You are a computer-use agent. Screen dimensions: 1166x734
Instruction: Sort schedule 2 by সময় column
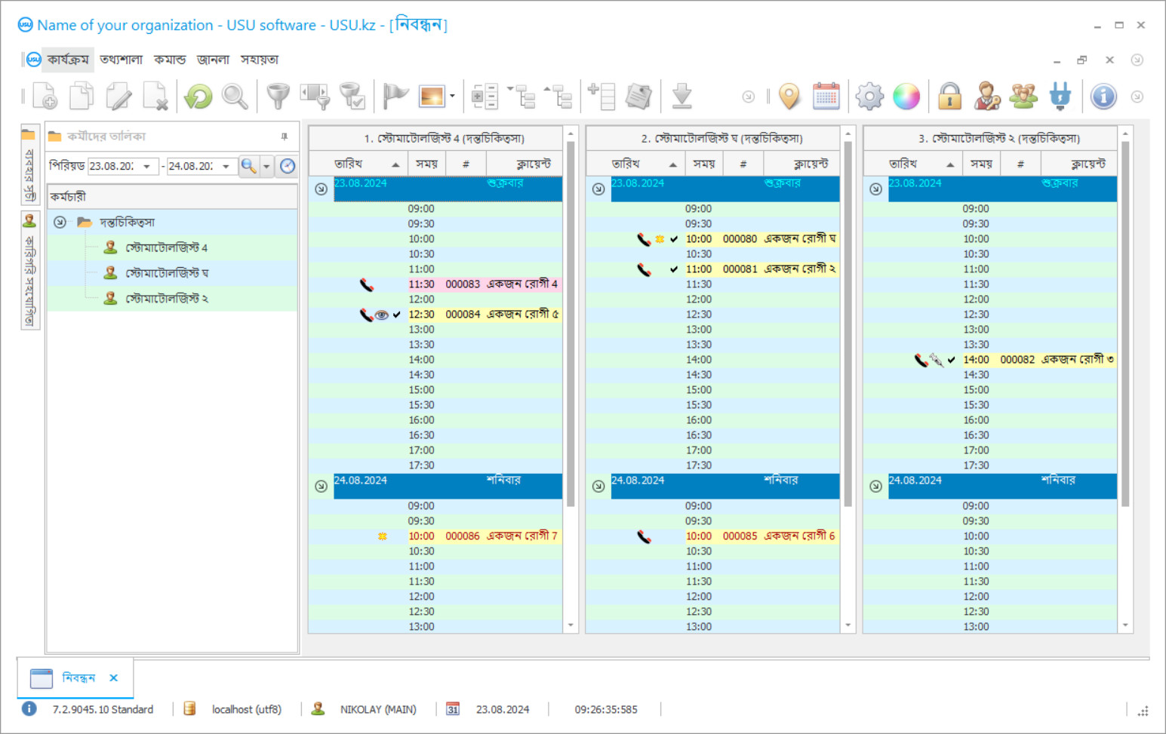tap(704, 164)
